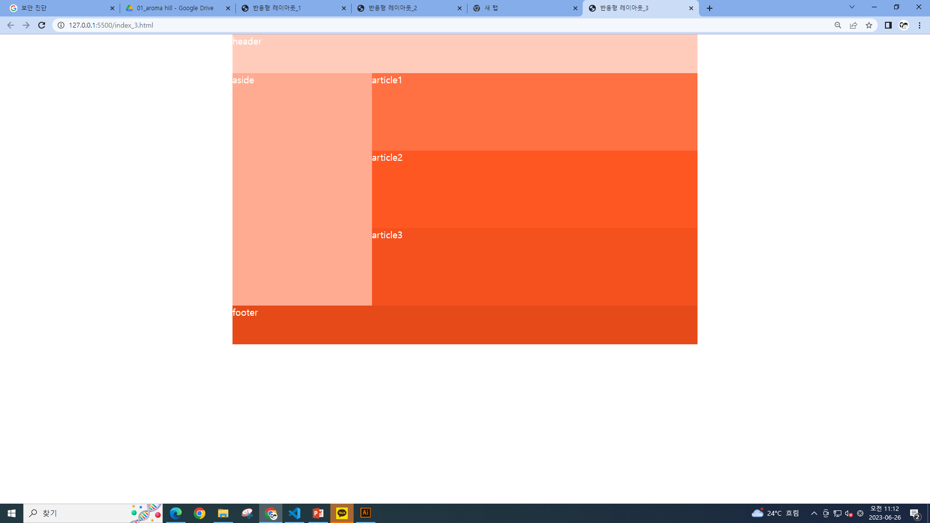Open Visual Studio Code from taskbar
The height and width of the screenshot is (523, 930).
point(294,513)
